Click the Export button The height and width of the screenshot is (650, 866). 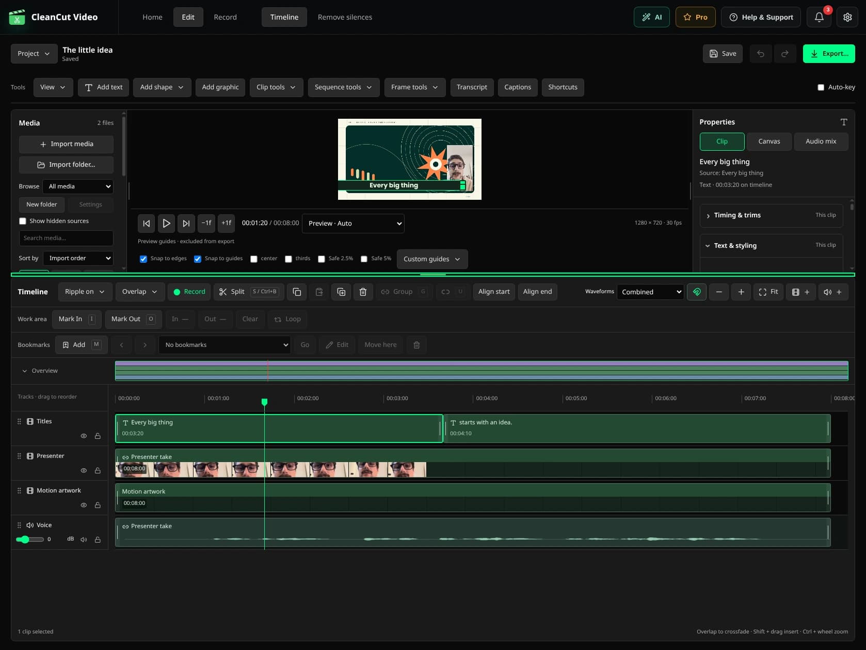(x=829, y=54)
